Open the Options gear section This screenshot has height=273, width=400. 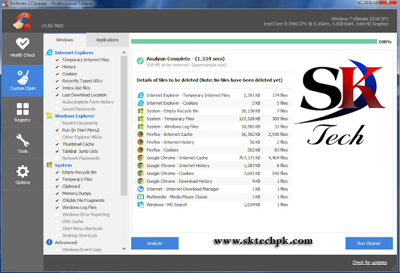click(22, 175)
